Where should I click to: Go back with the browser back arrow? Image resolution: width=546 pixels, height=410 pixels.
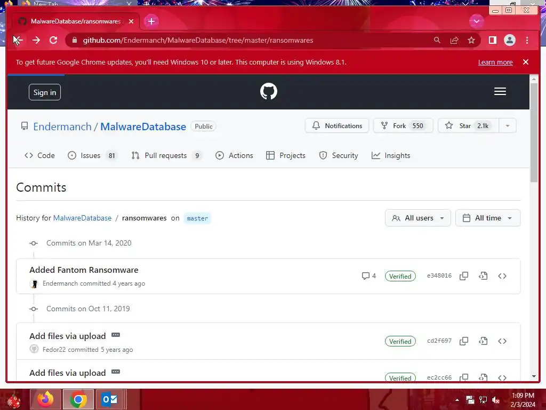[18, 40]
